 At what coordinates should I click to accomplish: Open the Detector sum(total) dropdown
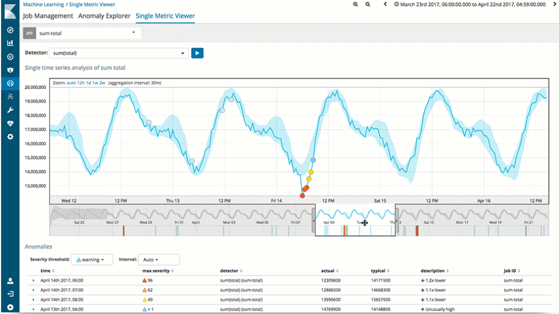pyautogui.click(x=118, y=53)
